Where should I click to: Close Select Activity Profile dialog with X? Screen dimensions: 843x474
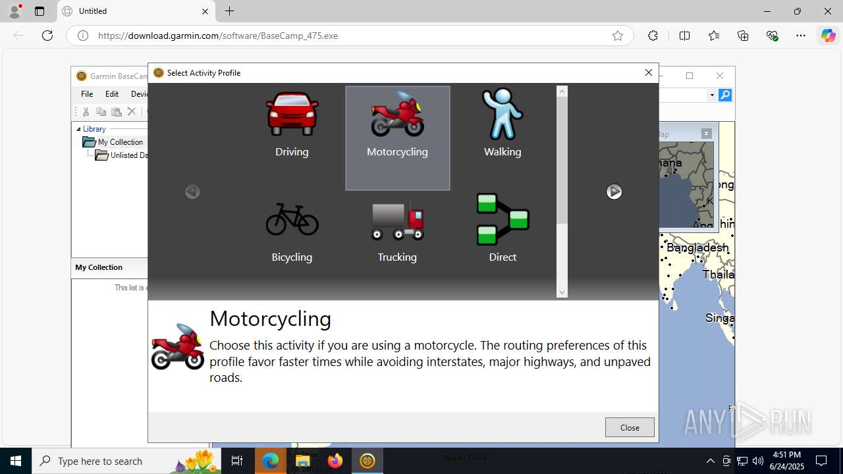pos(649,72)
